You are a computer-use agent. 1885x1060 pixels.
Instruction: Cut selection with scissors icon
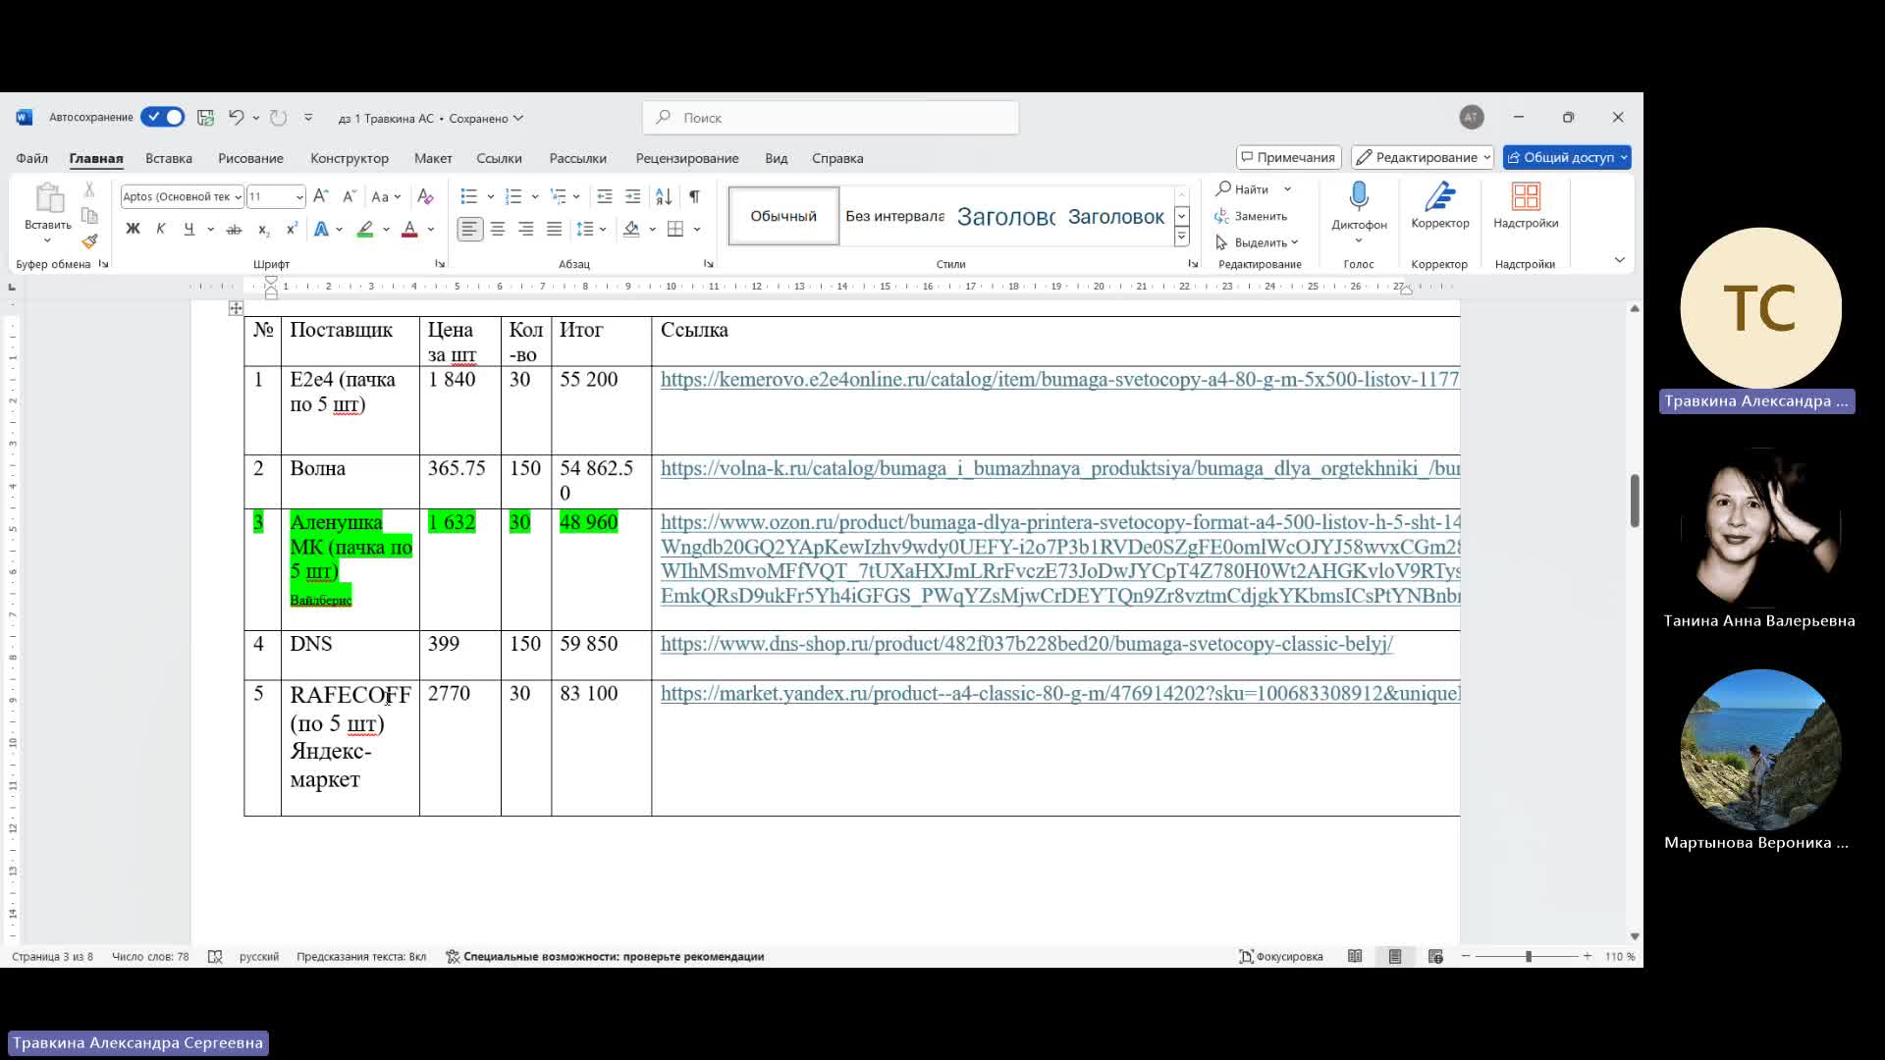(x=89, y=189)
